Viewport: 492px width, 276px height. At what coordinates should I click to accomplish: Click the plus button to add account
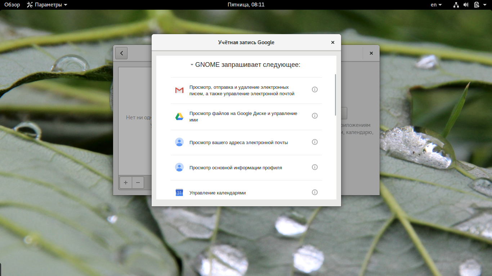point(126,183)
